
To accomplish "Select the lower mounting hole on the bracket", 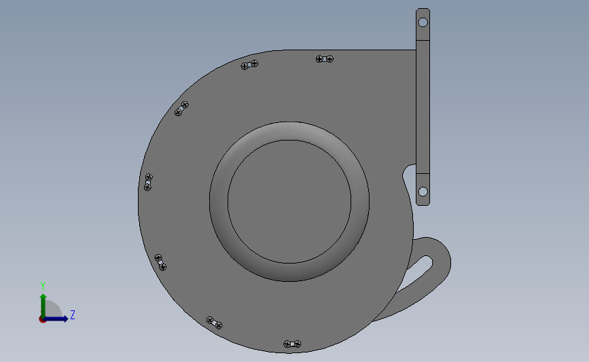I will pyautogui.click(x=423, y=192).
